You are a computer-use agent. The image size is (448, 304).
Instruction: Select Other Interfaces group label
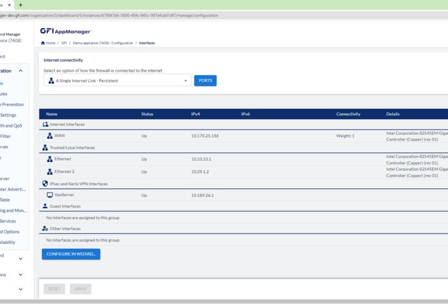tap(65, 229)
